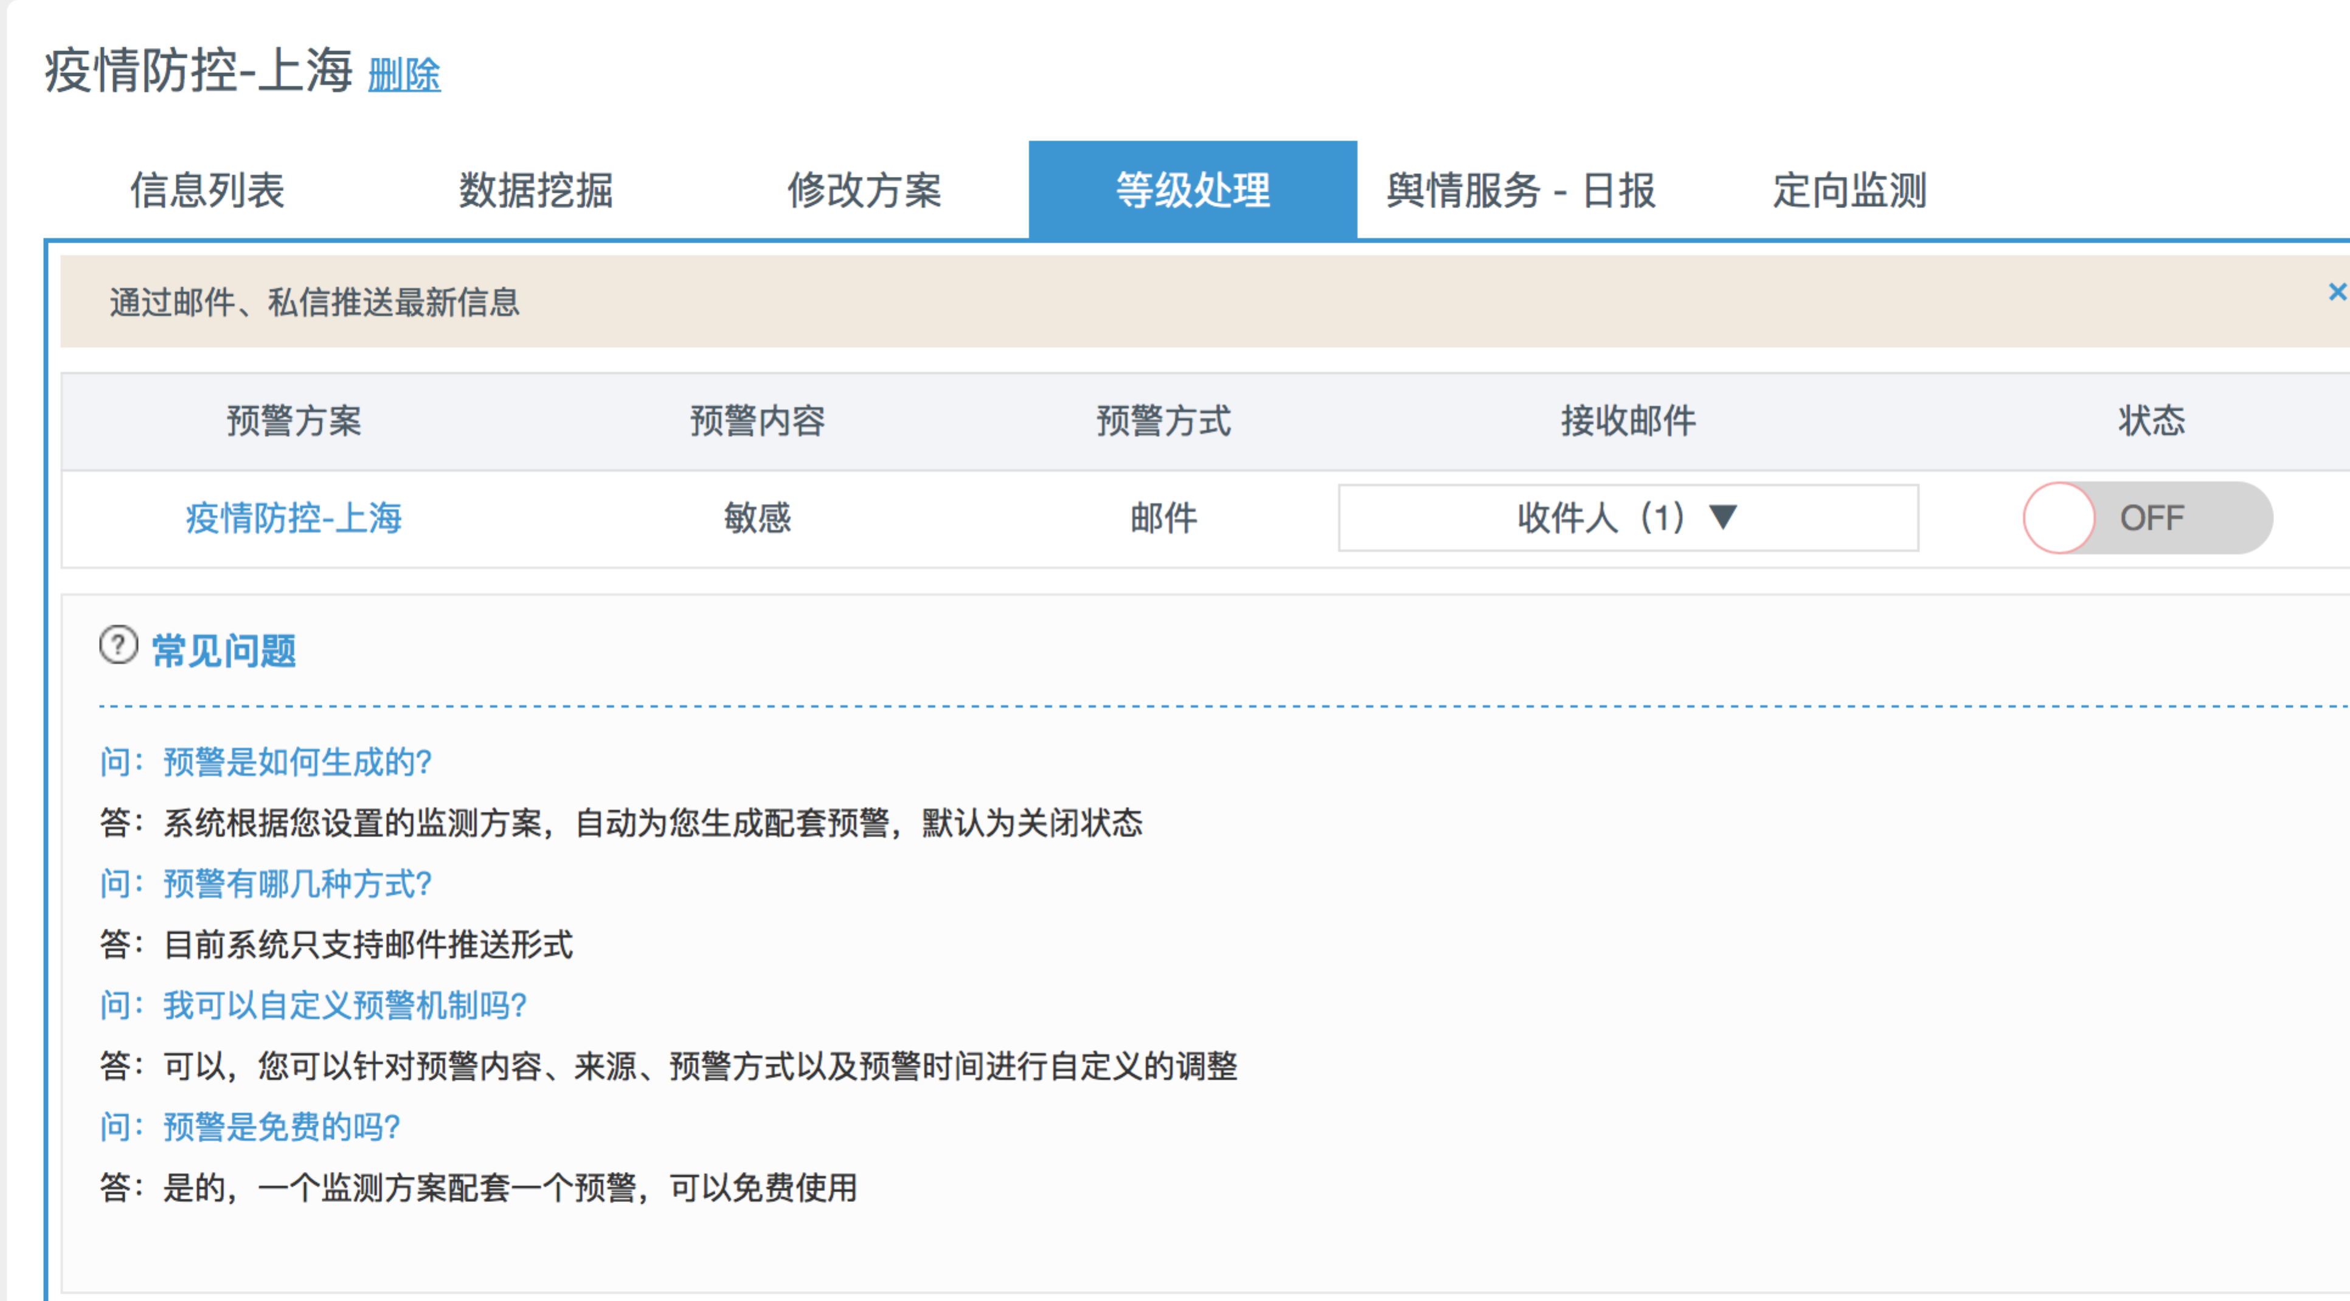The image size is (2350, 1301).
Task: Click the 常见问题 heading
Action: pyautogui.click(x=224, y=651)
